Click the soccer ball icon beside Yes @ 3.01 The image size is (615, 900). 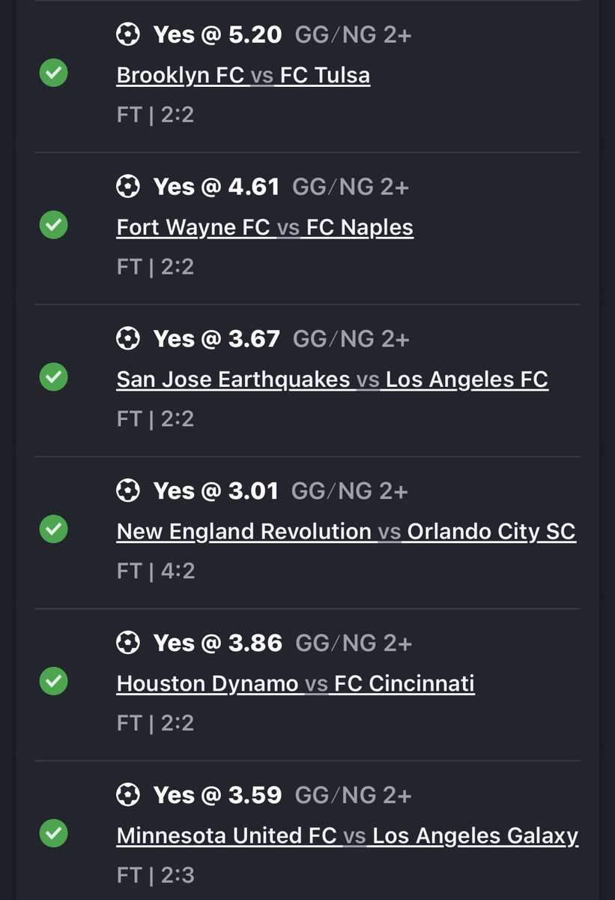pyautogui.click(x=128, y=490)
